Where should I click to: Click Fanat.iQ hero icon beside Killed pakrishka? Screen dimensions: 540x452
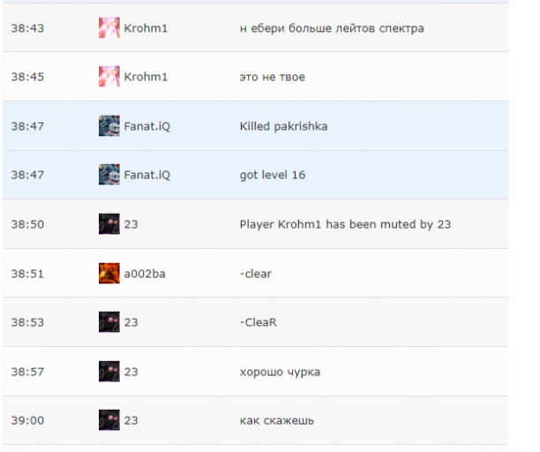[109, 125]
